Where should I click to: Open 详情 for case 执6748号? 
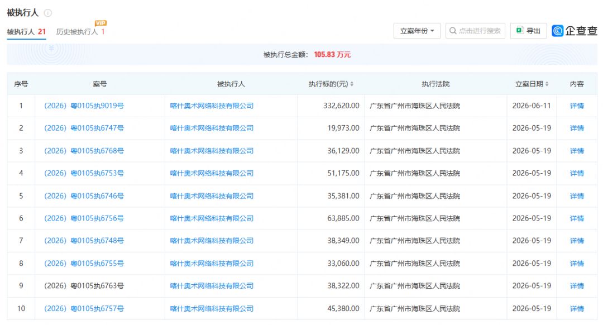(x=577, y=241)
